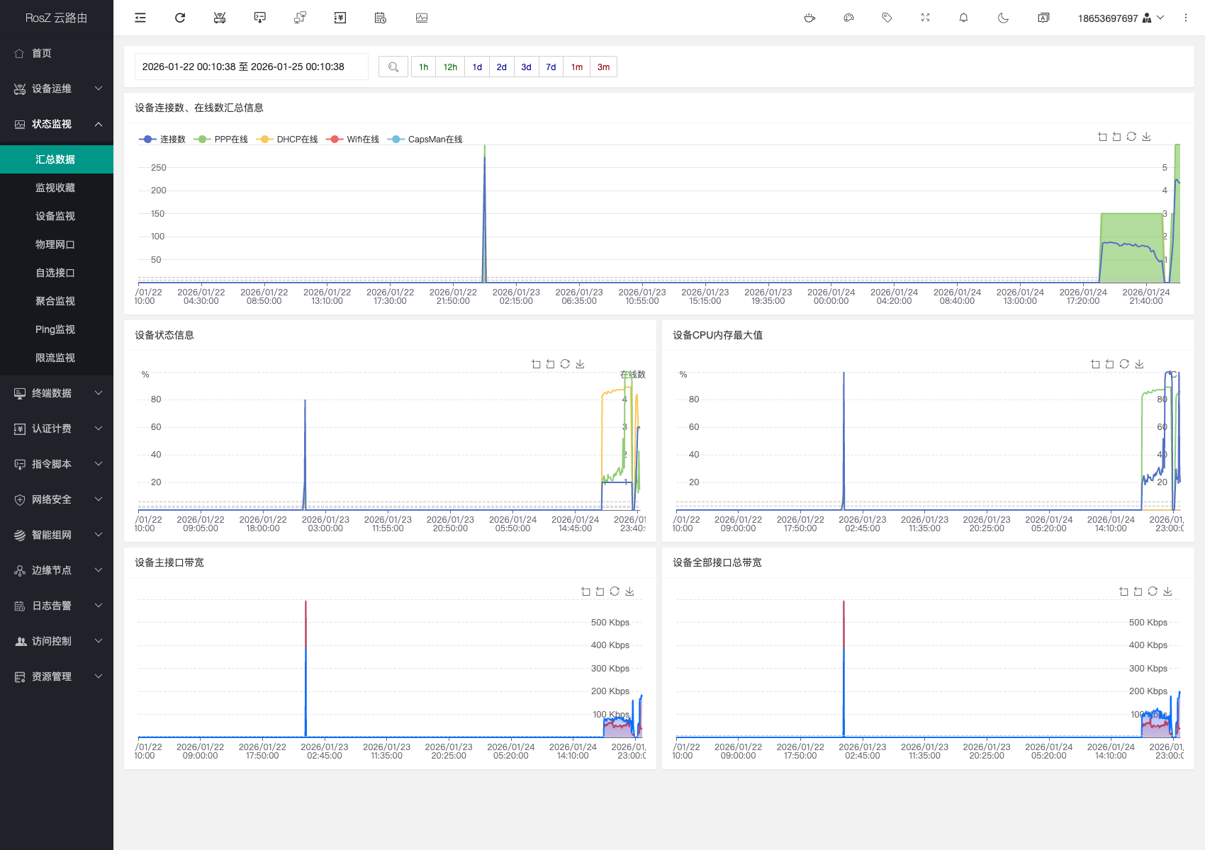Click the date range input field
The width and height of the screenshot is (1205, 850).
point(251,67)
